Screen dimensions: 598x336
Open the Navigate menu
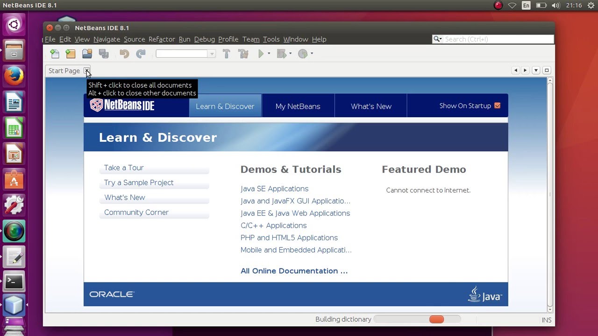[x=107, y=39]
